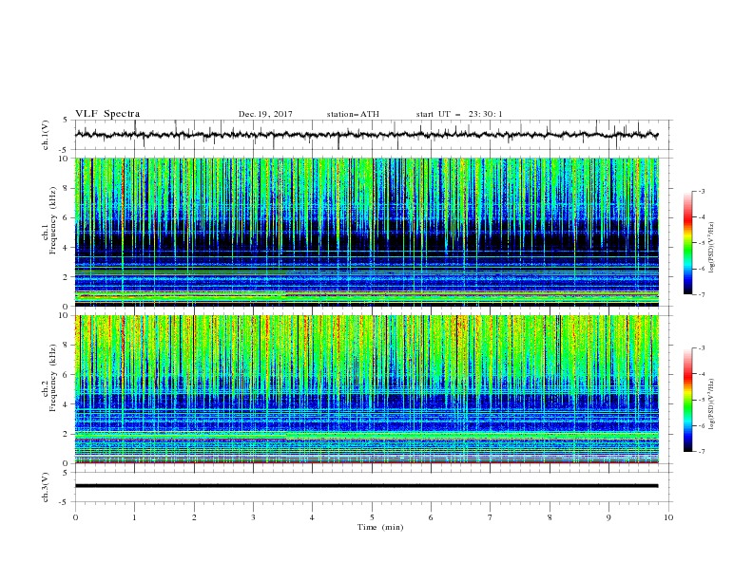Click inside the ch.1 spectrogram panel

pos(366,232)
